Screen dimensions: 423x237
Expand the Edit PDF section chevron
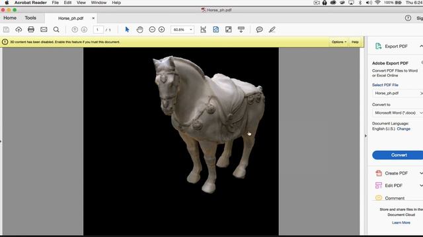pyautogui.click(x=421, y=186)
